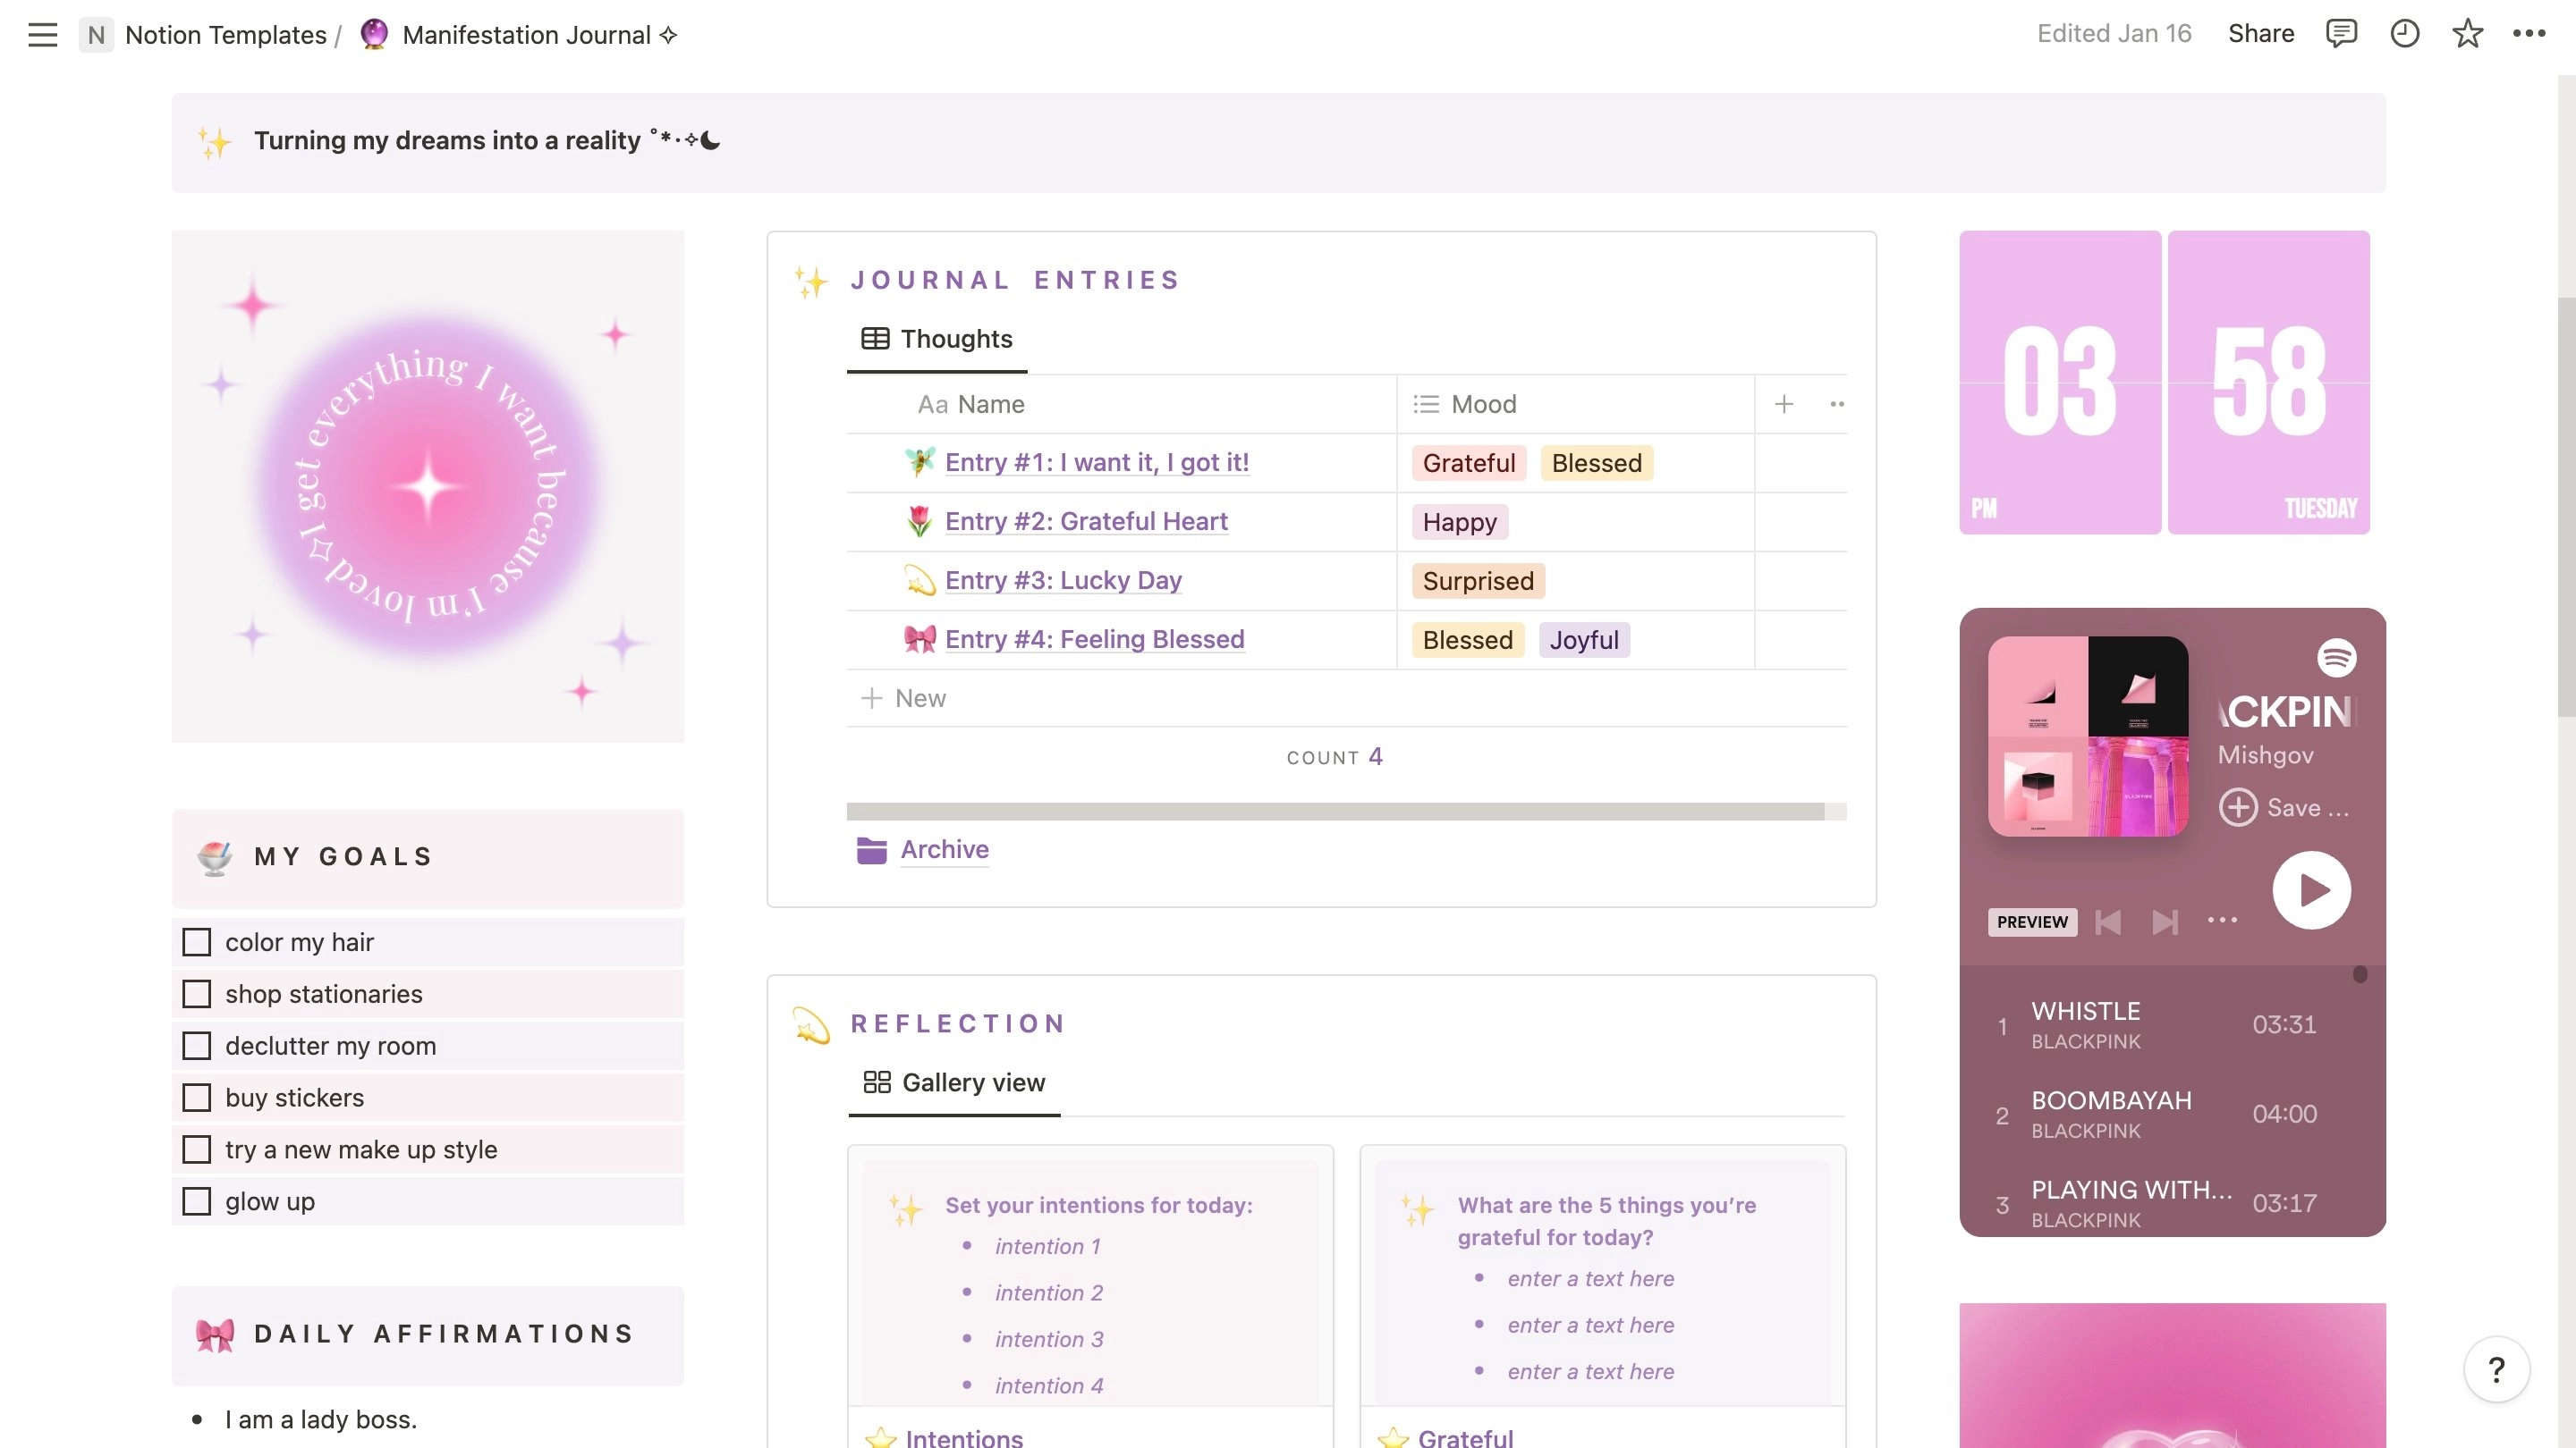Save playlist with plus circle icon

(x=2238, y=807)
